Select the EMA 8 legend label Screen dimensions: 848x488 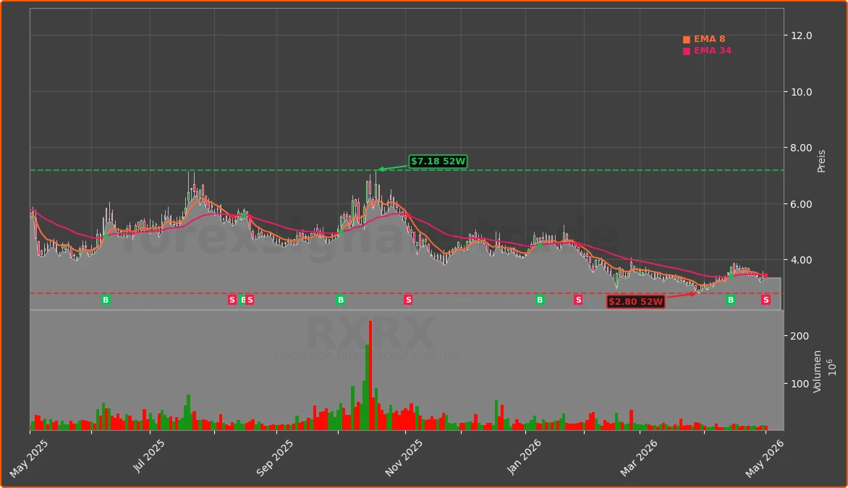[709, 39]
